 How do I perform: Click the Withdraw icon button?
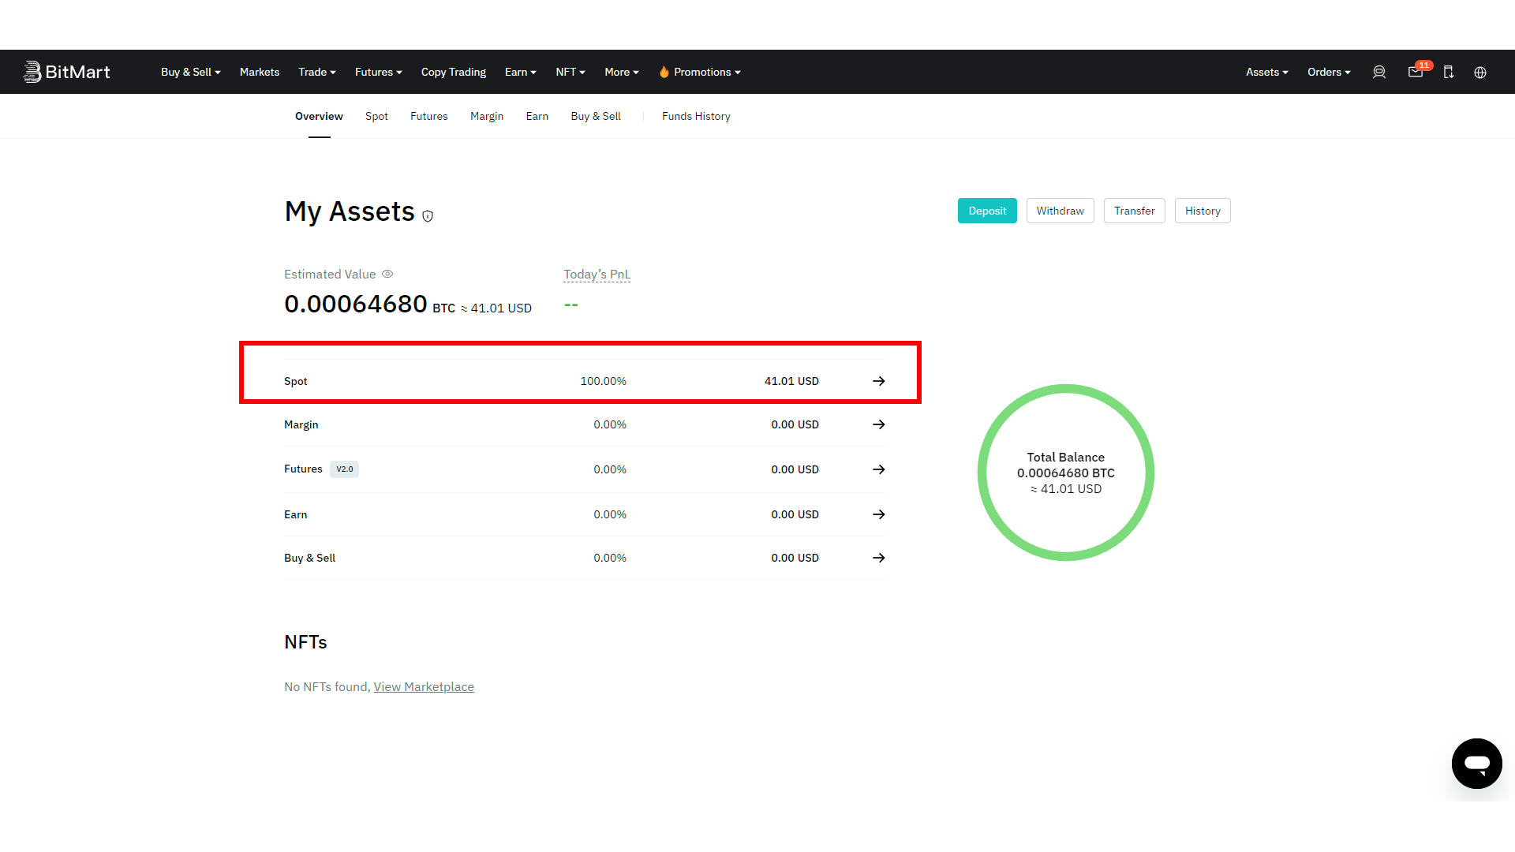[x=1059, y=210]
